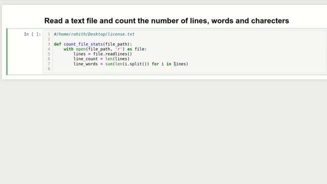The image size is (327, 184).
Task: Click the 'with open(file_path, 'r') as file:' line
Action: 105,49
